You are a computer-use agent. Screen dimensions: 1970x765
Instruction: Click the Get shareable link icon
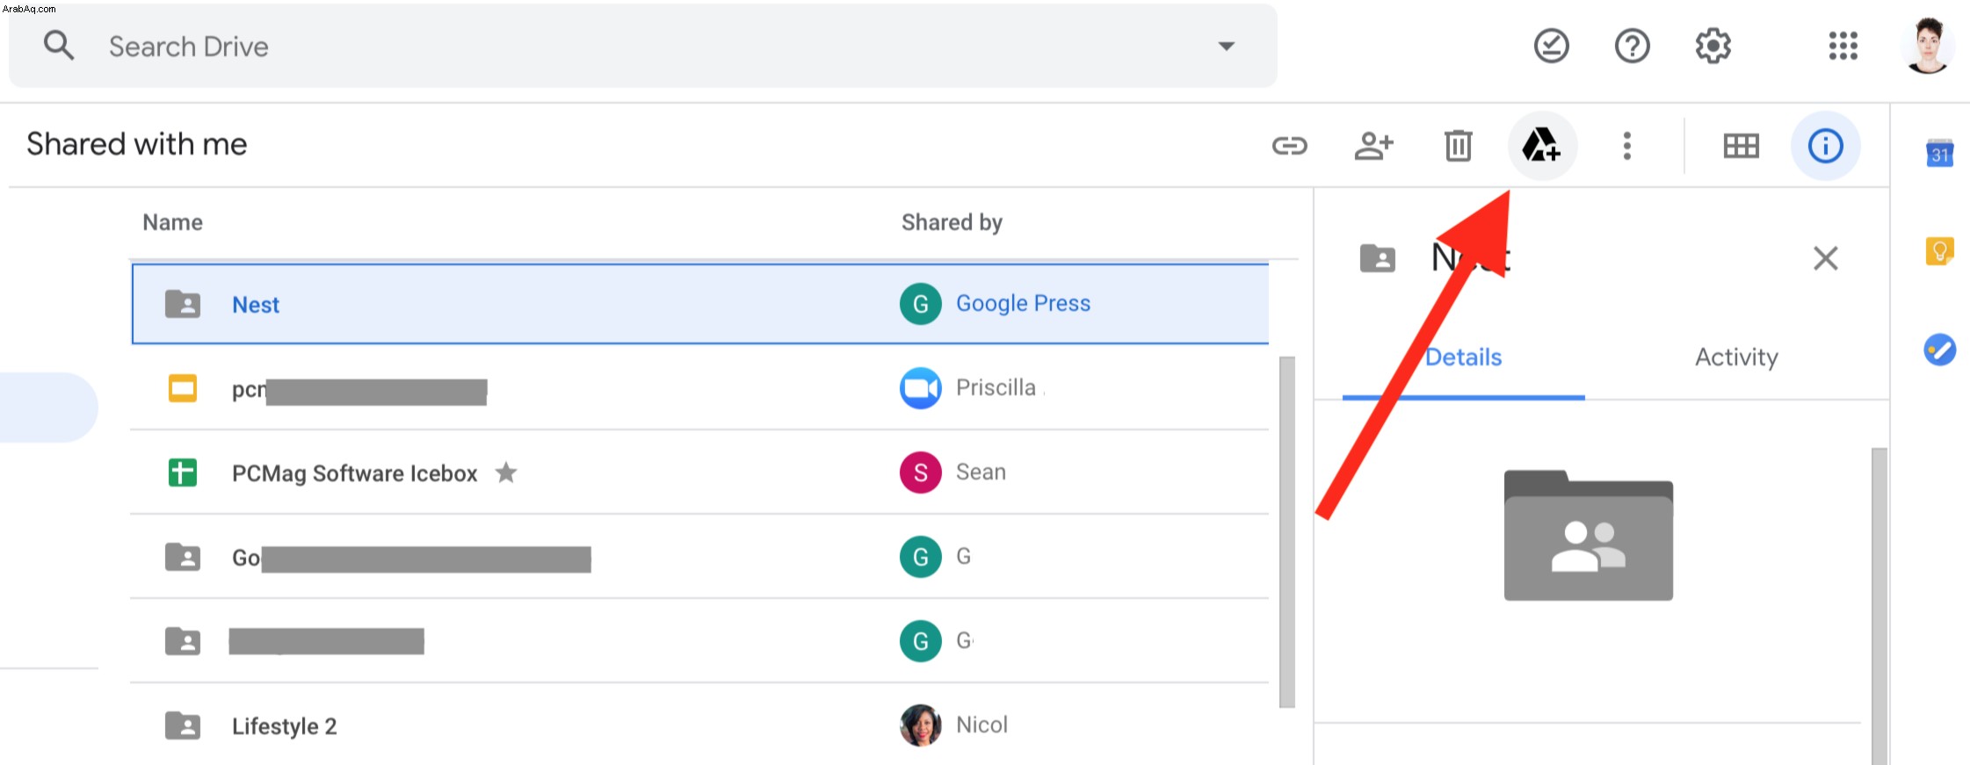(x=1290, y=146)
